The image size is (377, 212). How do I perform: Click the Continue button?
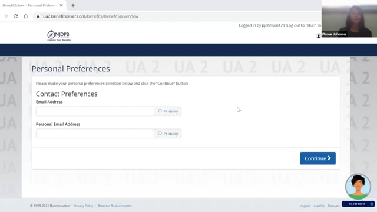318,158
